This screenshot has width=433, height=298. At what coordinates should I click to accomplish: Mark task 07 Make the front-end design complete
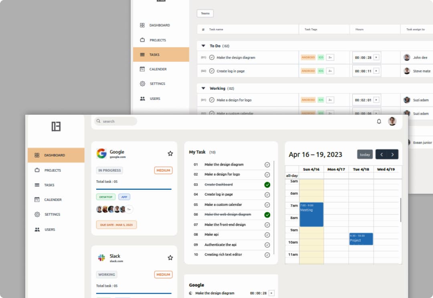(x=267, y=225)
